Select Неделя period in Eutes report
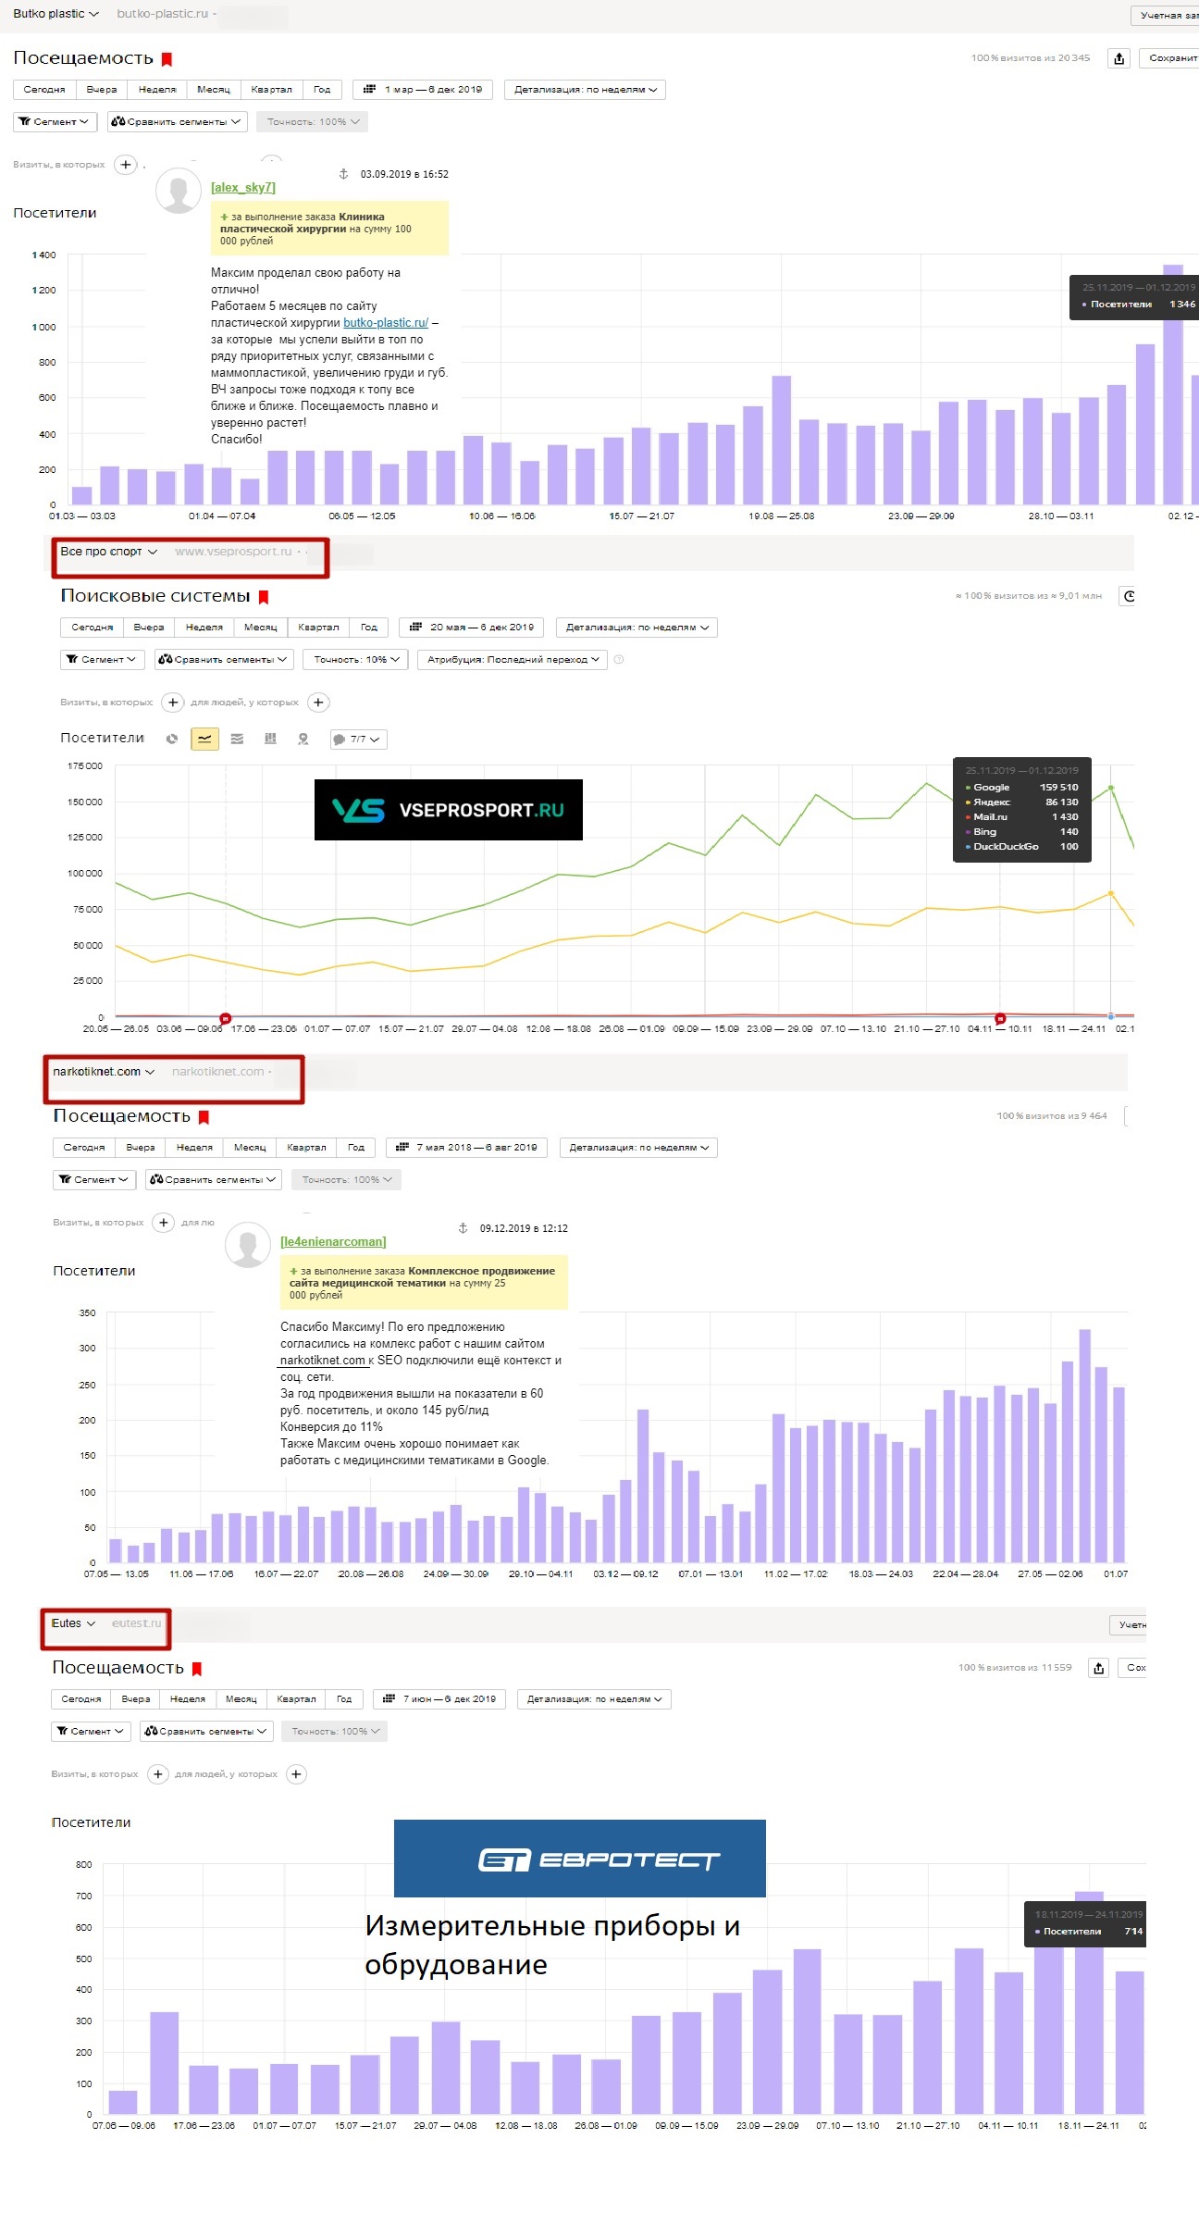 tap(188, 1699)
